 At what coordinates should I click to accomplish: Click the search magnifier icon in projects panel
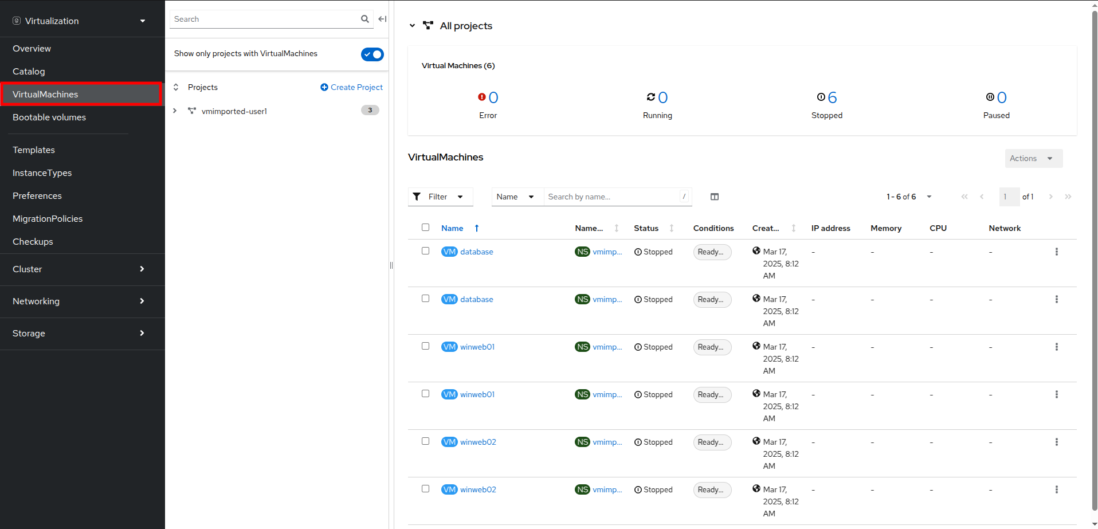click(x=364, y=19)
